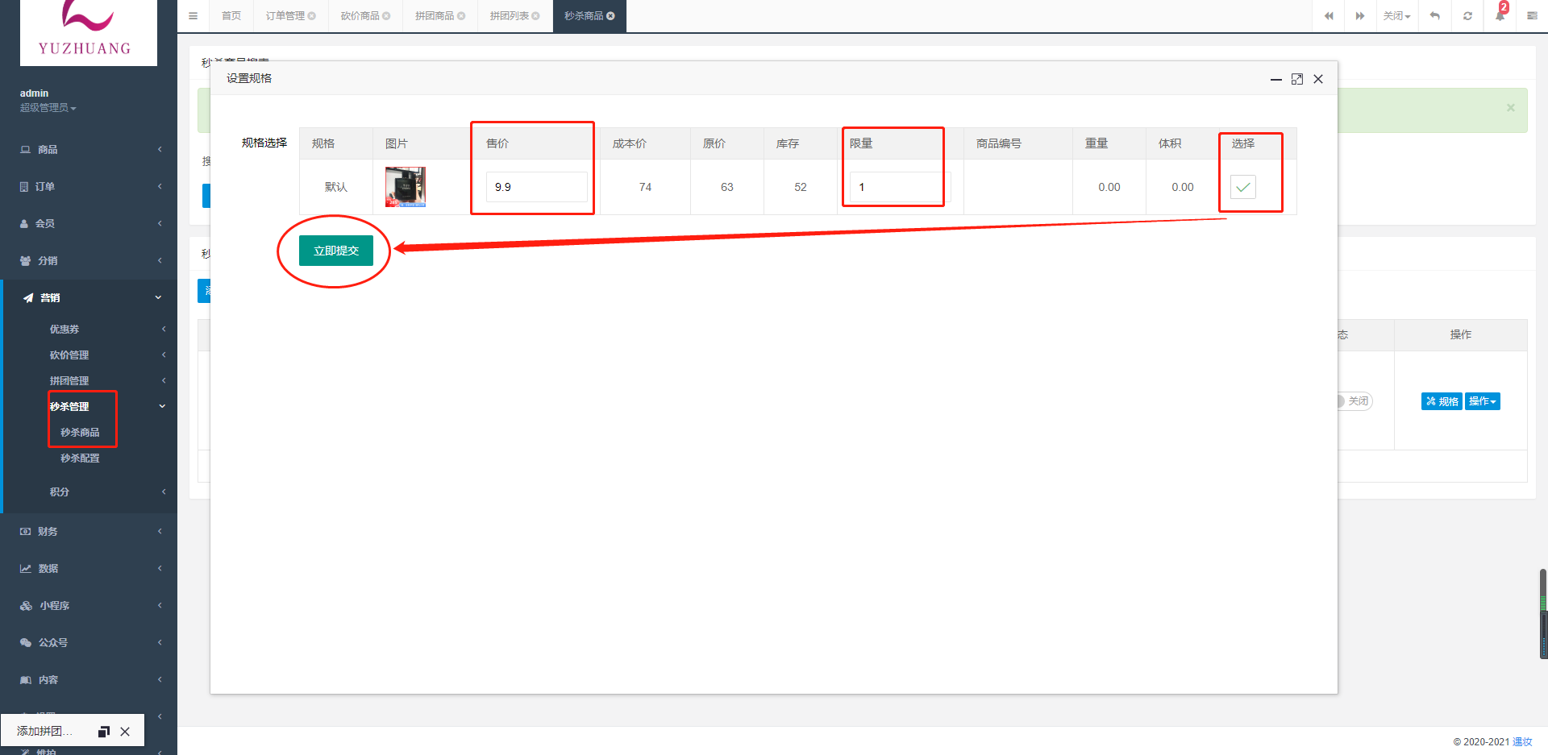This screenshot has width=1548, height=755.
Task: Click the 原价 value 63
Action: (726, 187)
